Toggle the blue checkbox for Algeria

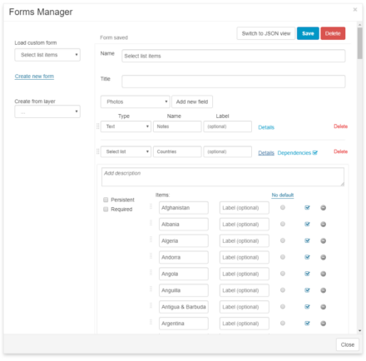(307, 240)
